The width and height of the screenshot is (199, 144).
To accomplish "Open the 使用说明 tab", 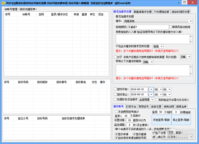I will click(x=169, y=106).
